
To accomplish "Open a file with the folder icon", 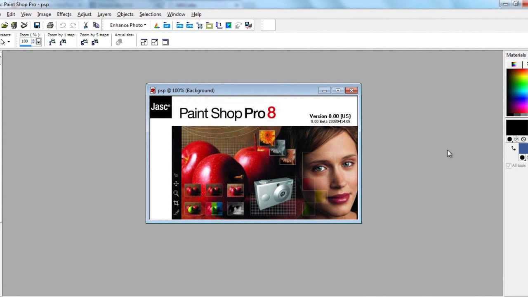I will (x=5, y=26).
